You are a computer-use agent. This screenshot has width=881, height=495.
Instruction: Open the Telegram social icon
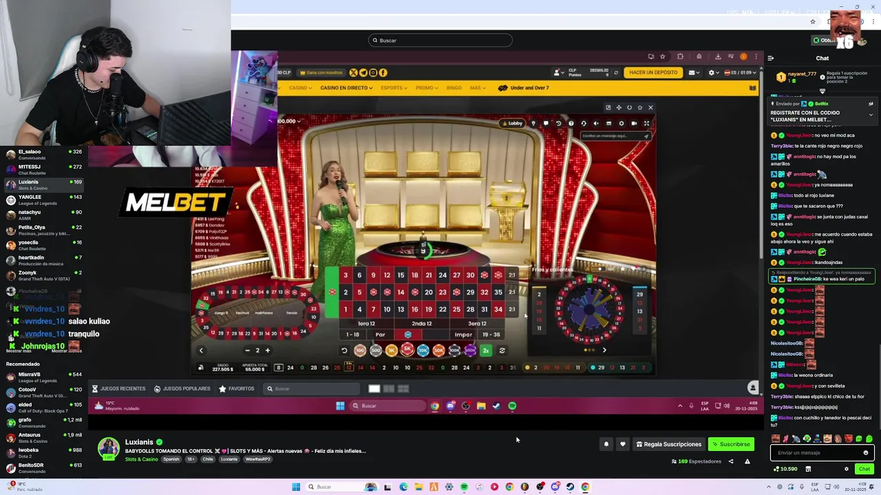[x=363, y=72]
